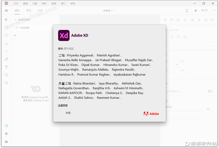Click the red Adobe logo
The width and height of the screenshot is (219, 148).
[x=151, y=114]
